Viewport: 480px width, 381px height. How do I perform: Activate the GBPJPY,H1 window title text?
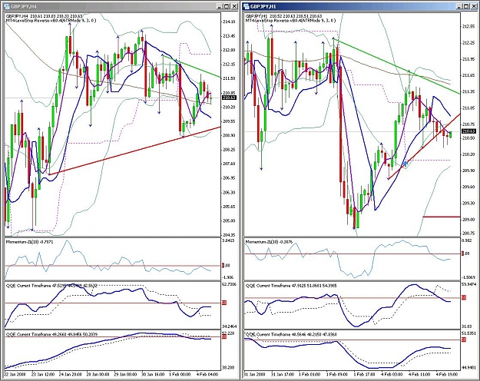263,6
